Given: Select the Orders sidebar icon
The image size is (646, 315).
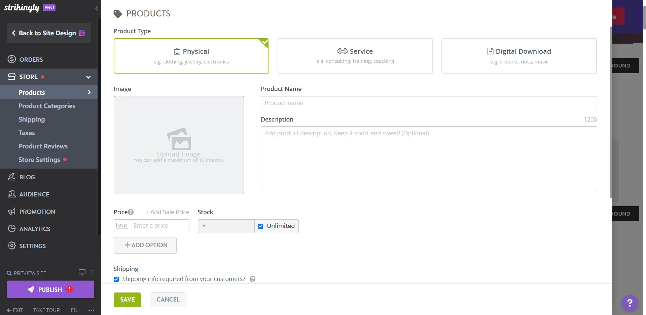Looking at the screenshot, I should pos(11,59).
